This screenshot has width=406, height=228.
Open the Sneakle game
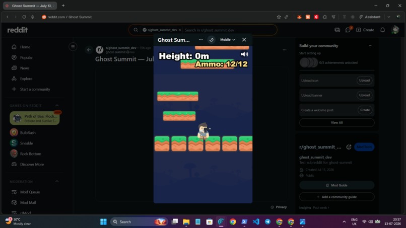point(26,143)
